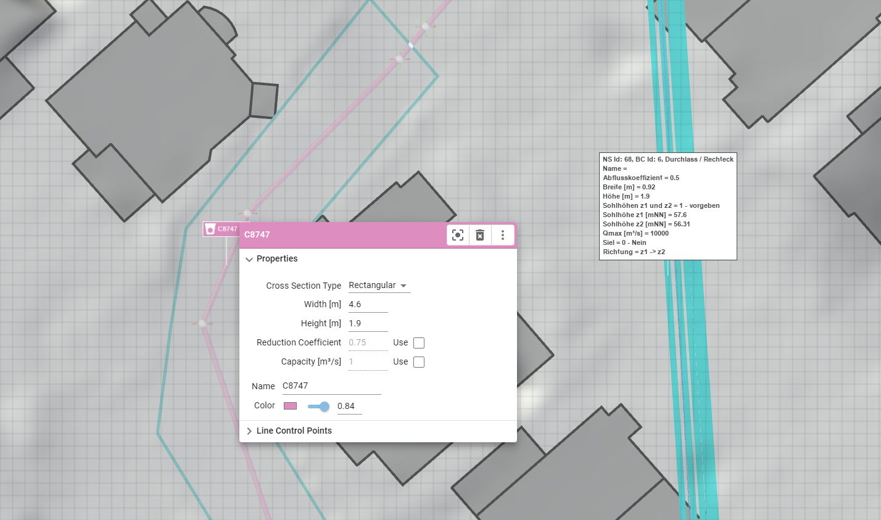881x520 pixels.
Task: Click the zoom-to-feature icon in C8747 header
Action: pos(458,235)
